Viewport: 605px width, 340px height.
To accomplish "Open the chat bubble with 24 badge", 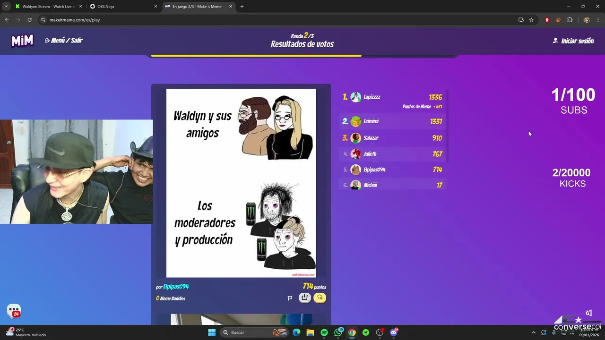I will pyautogui.click(x=14, y=311).
